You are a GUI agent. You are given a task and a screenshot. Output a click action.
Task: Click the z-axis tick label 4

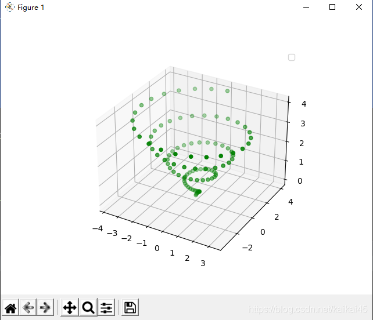click(304, 104)
